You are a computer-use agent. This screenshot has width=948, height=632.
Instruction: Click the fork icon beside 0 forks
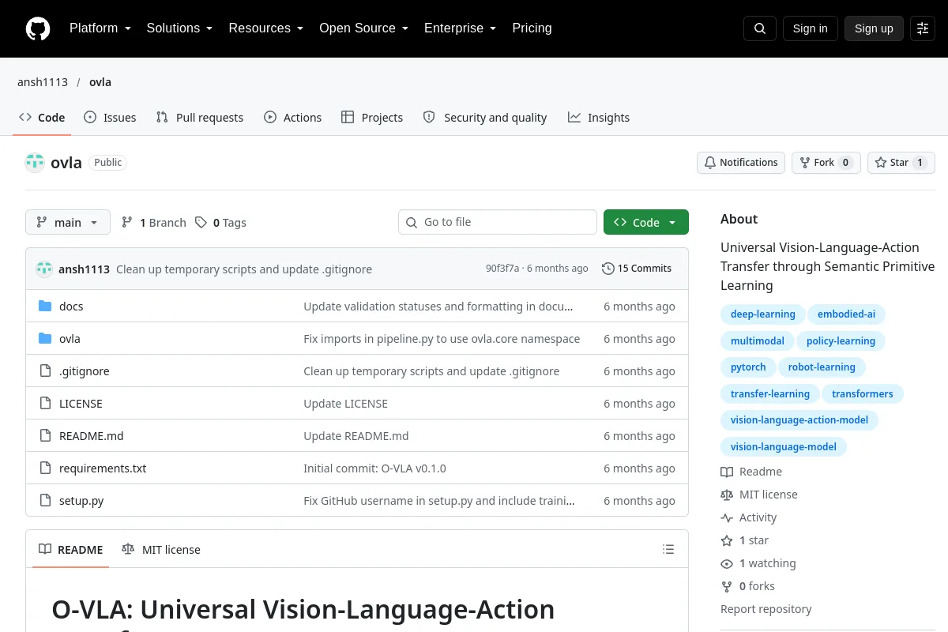(x=727, y=586)
